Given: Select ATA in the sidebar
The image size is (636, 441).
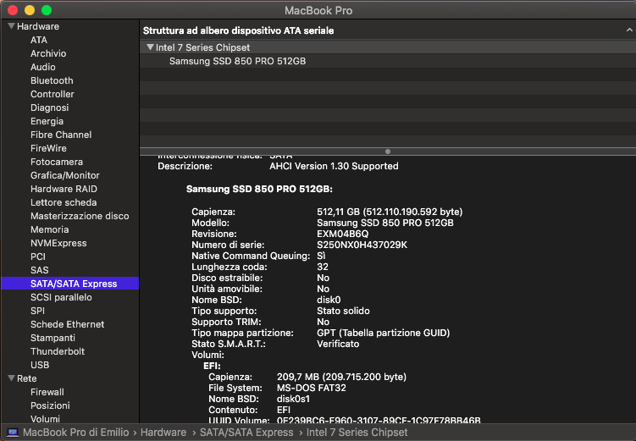Looking at the screenshot, I should pos(39,40).
